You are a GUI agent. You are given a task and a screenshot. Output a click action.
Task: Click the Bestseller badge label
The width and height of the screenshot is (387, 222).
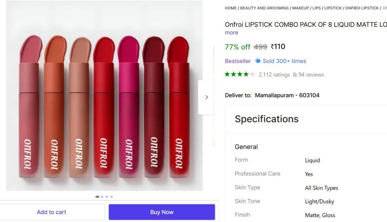[238, 61]
